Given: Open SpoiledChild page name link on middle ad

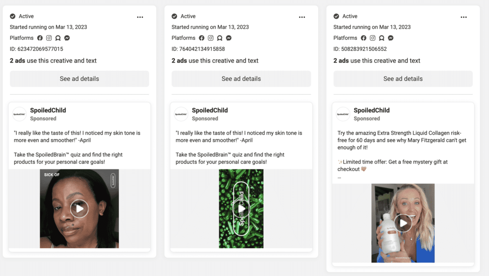Looking at the screenshot, I should click(x=210, y=110).
